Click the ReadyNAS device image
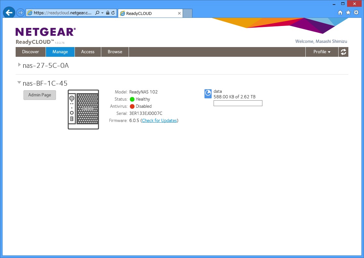The width and height of the screenshot is (364, 258). tap(83, 110)
